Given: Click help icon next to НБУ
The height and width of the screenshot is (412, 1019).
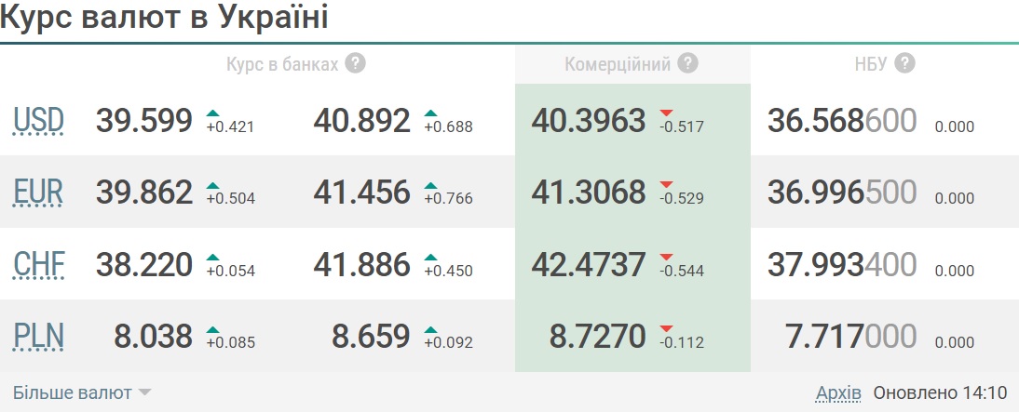Looking at the screenshot, I should pyautogui.click(x=904, y=63).
